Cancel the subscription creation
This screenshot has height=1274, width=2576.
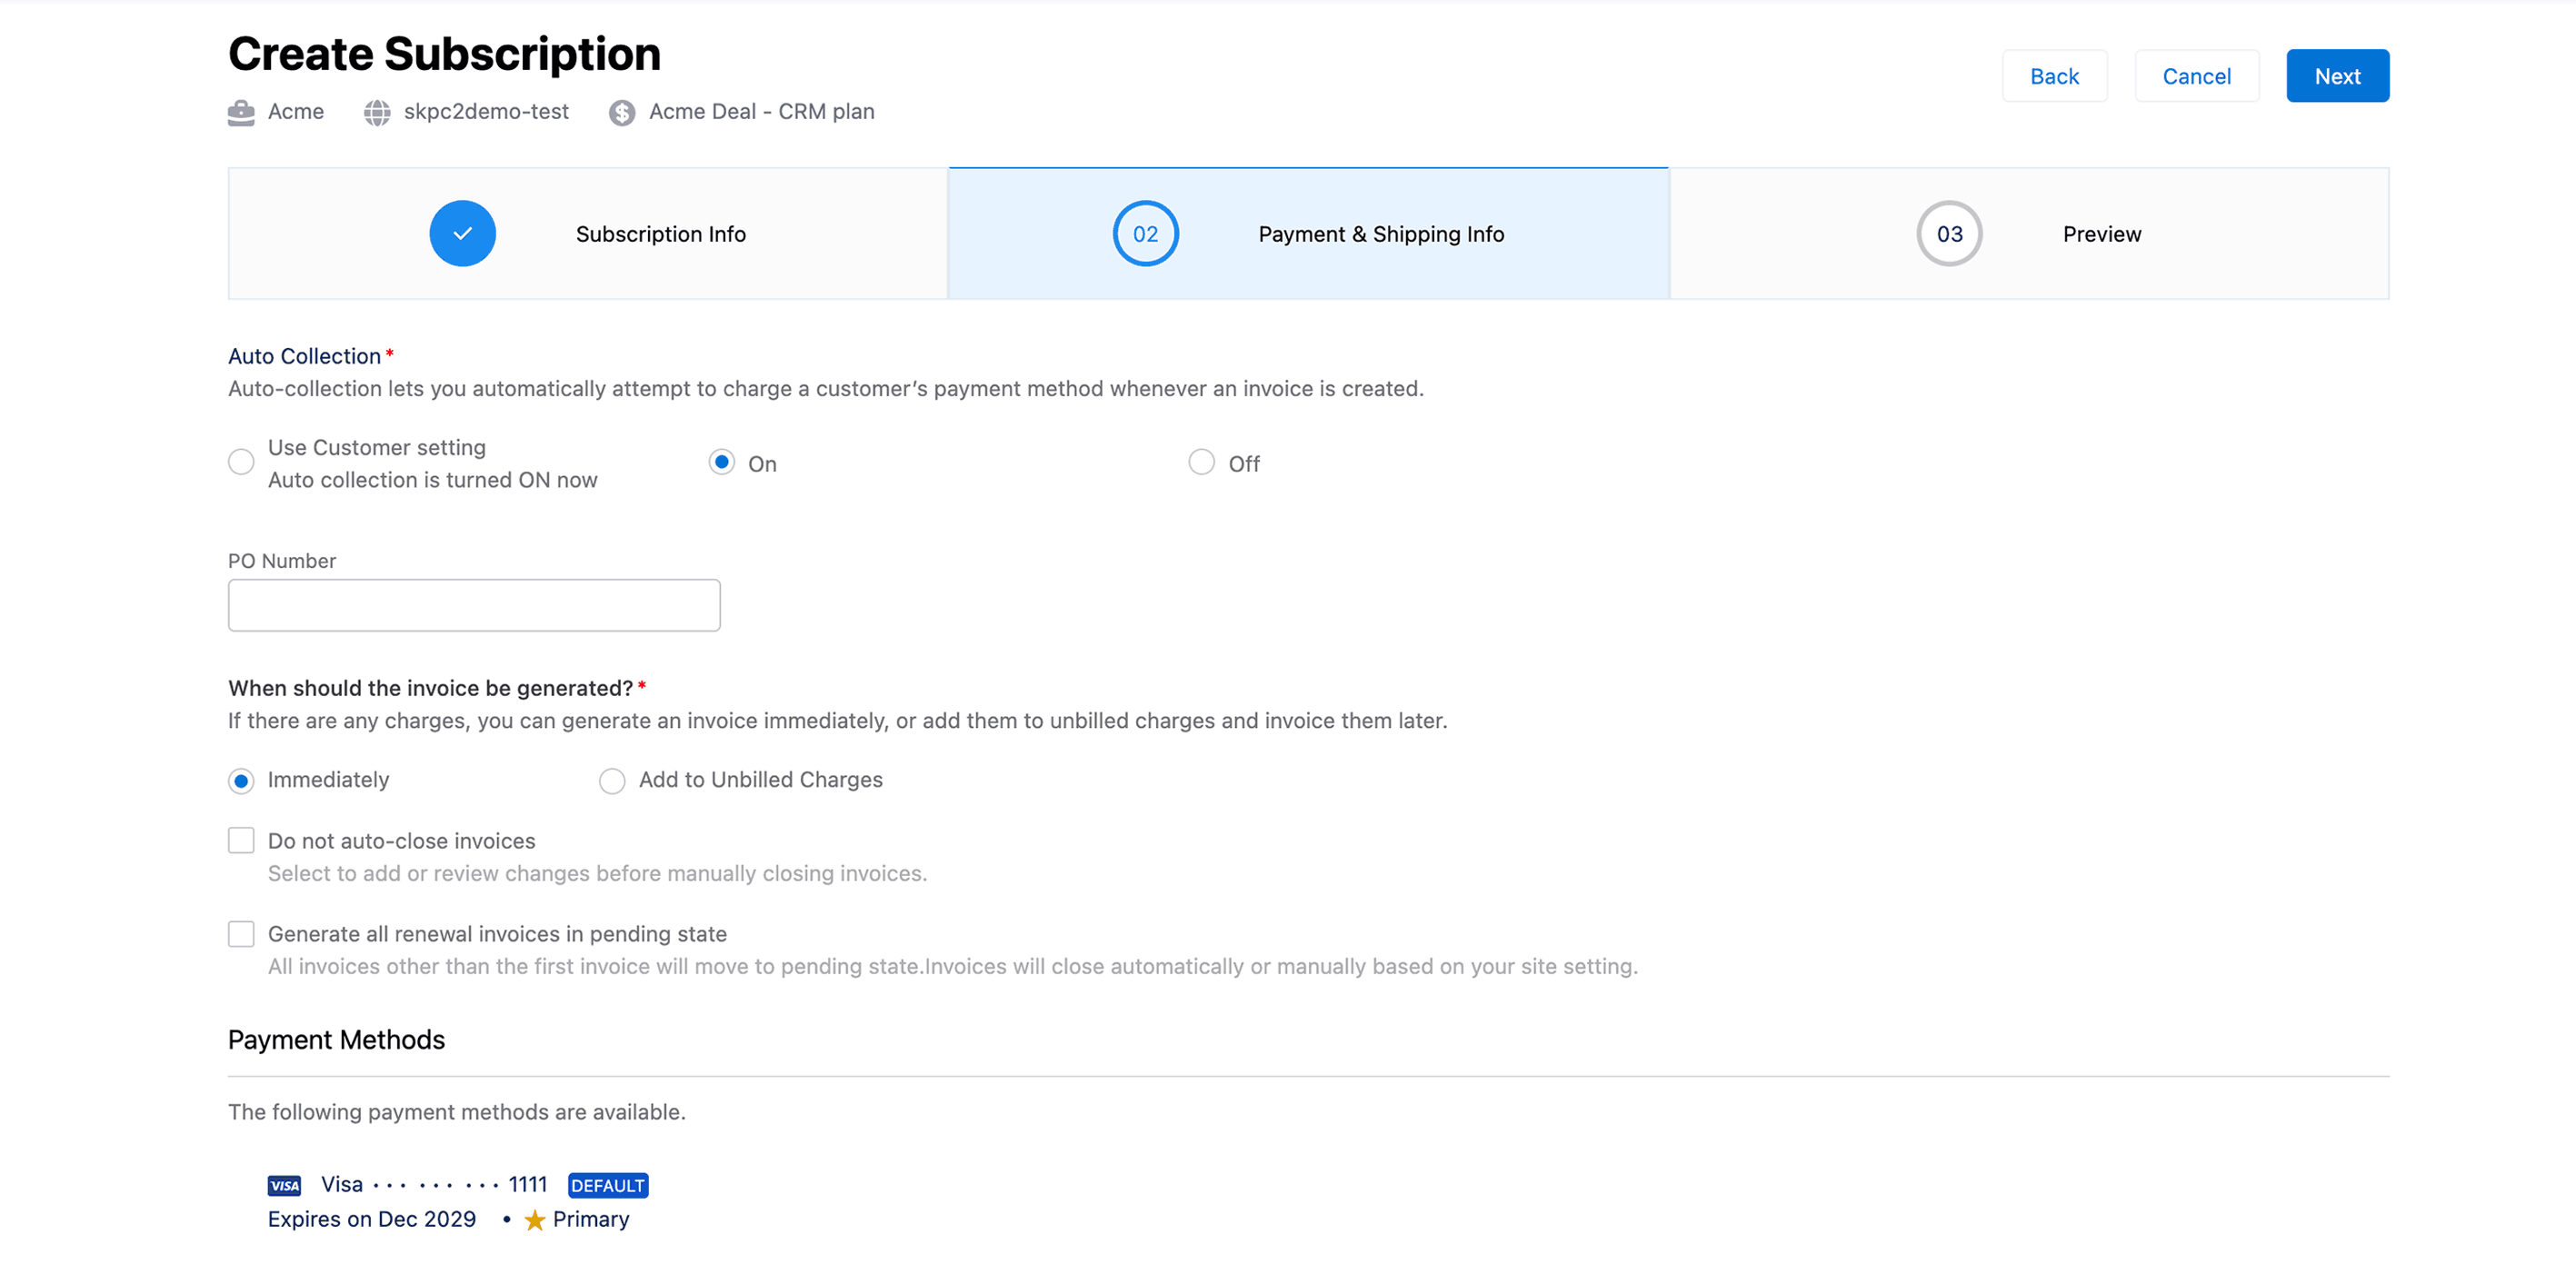pos(2196,75)
